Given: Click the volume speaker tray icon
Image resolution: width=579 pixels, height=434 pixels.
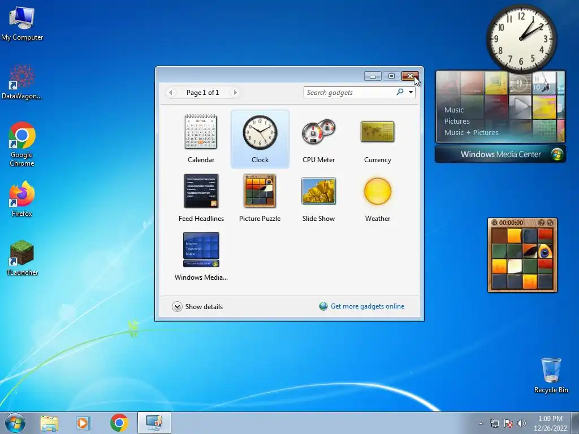Looking at the screenshot, I should tap(522, 423).
